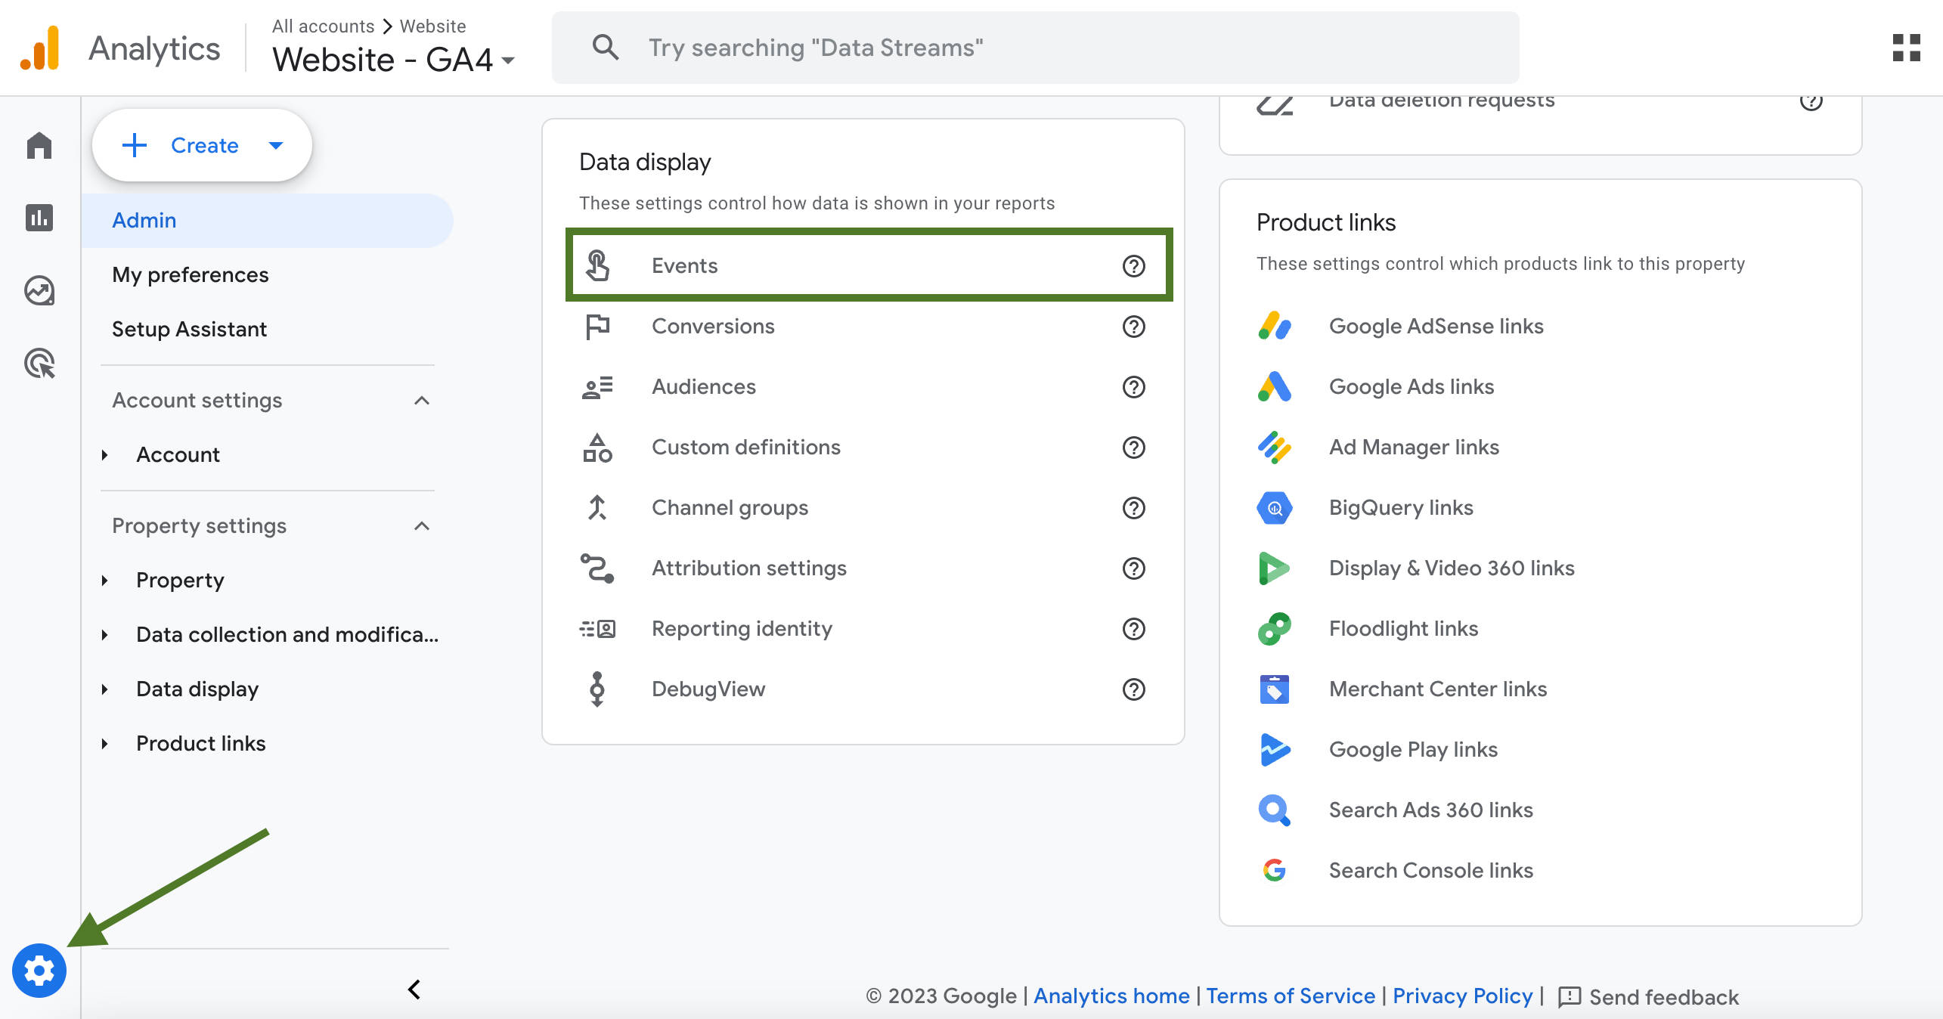Open help for Reporting identity
Viewport: 1943px width, 1019px height.
(1133, 628)
